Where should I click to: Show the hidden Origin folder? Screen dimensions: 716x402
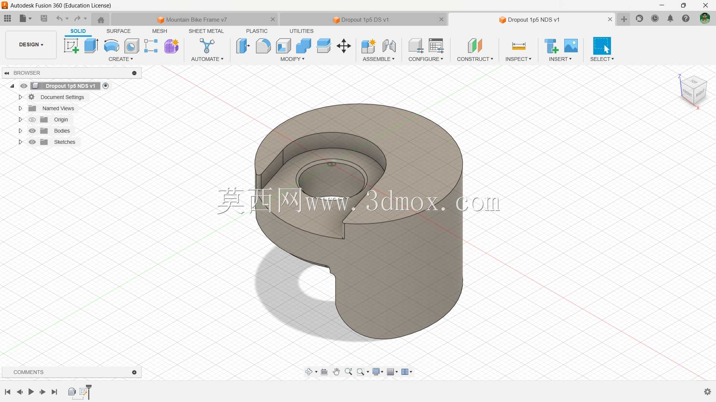pyautogui.click(x=33, y=120)
